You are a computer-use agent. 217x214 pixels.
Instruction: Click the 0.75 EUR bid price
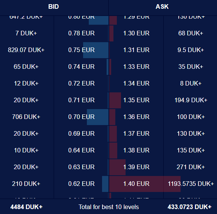[81, 50]
